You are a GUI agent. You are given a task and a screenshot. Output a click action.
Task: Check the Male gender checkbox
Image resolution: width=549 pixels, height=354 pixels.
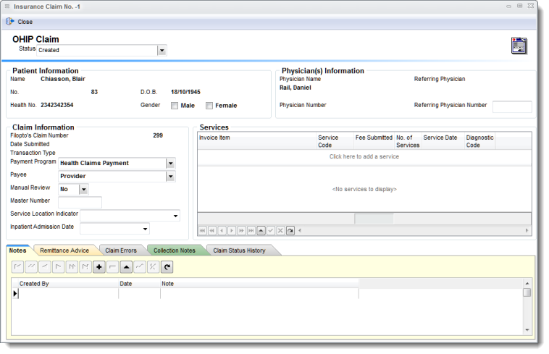pos(175,106)
